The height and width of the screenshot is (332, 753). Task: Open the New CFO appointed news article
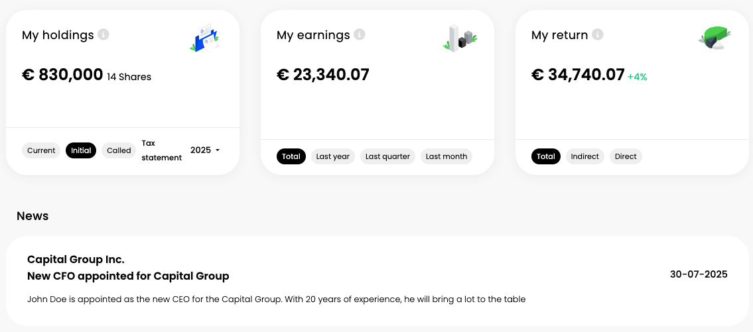(x=128, y=276)
